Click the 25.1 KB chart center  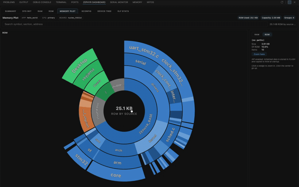tap(124, 111)
